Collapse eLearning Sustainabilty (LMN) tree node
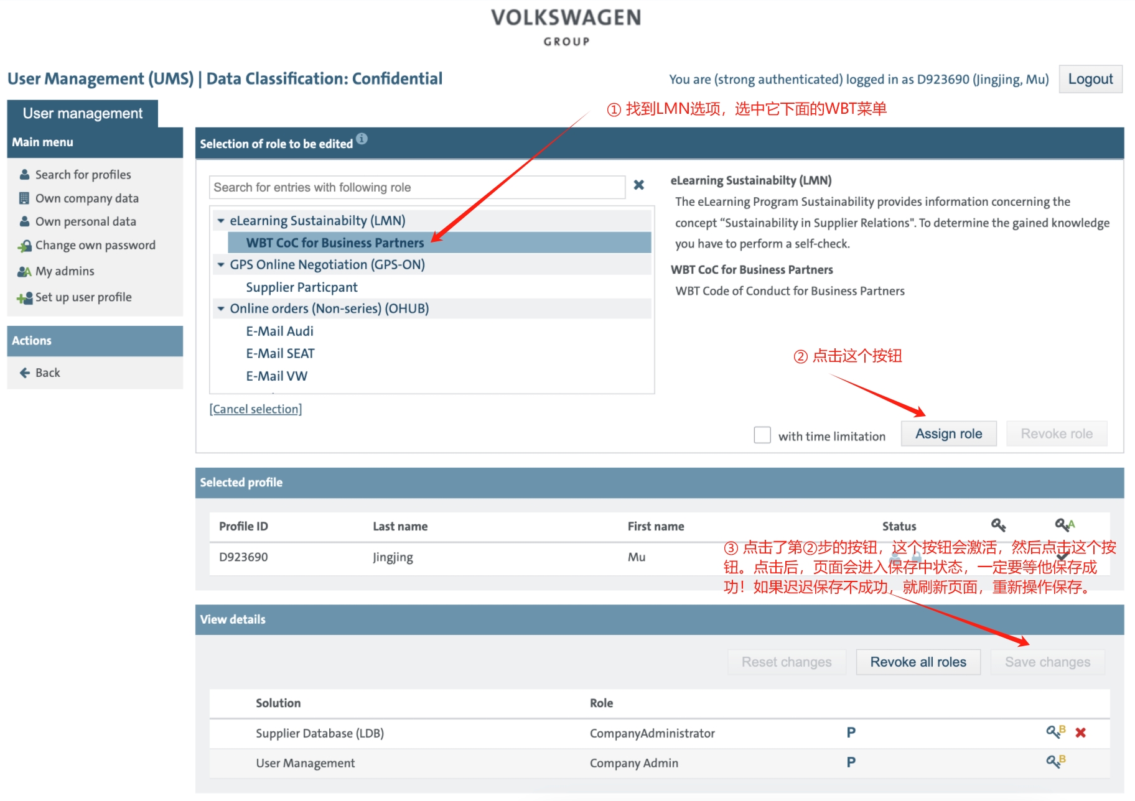This screenshot has width=1135, height=801. 220,221
